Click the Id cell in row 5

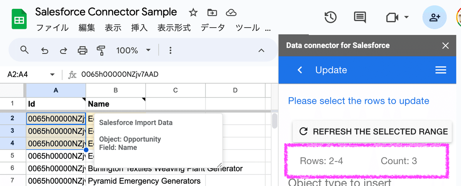(x=56, y=156)
